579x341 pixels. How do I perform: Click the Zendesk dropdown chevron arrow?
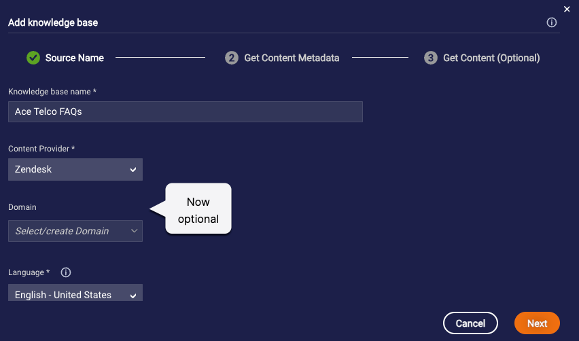(x=133, y=170)
